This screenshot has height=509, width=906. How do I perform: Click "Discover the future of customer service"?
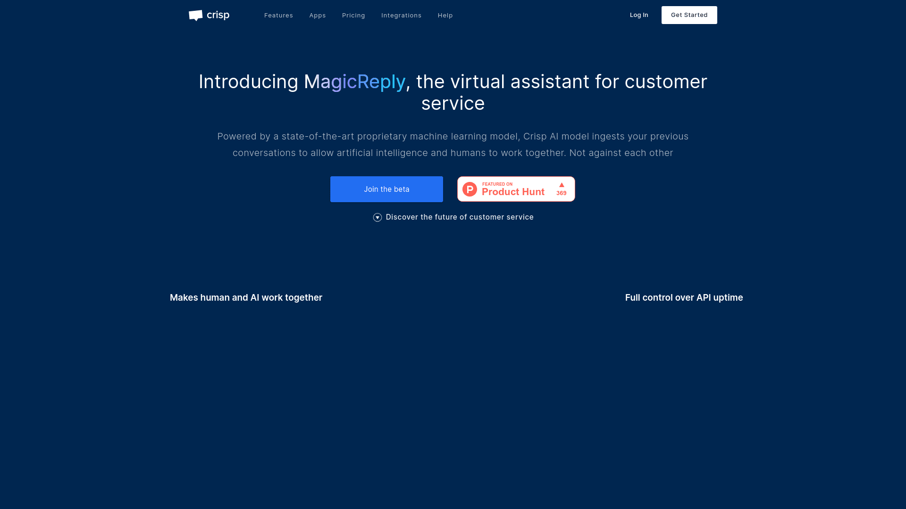(460, 217)
